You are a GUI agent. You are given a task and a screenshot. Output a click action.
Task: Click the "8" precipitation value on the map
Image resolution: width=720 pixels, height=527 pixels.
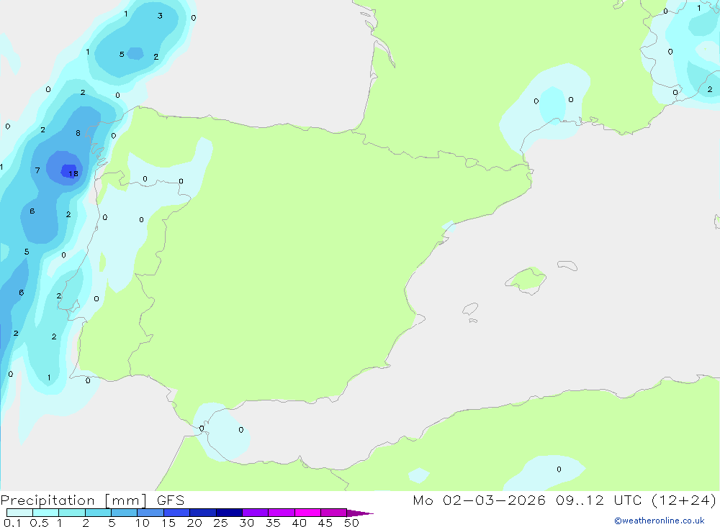78,133
